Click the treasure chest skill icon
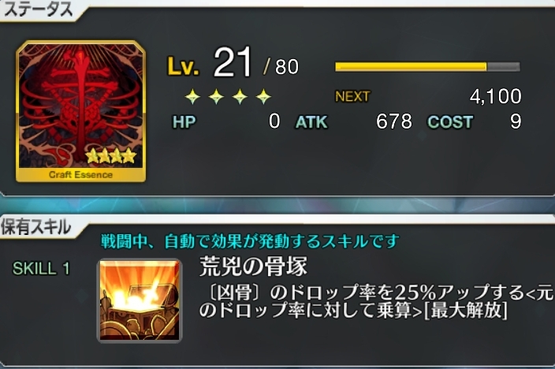The image size is (555, 369). tap(140, 300)
